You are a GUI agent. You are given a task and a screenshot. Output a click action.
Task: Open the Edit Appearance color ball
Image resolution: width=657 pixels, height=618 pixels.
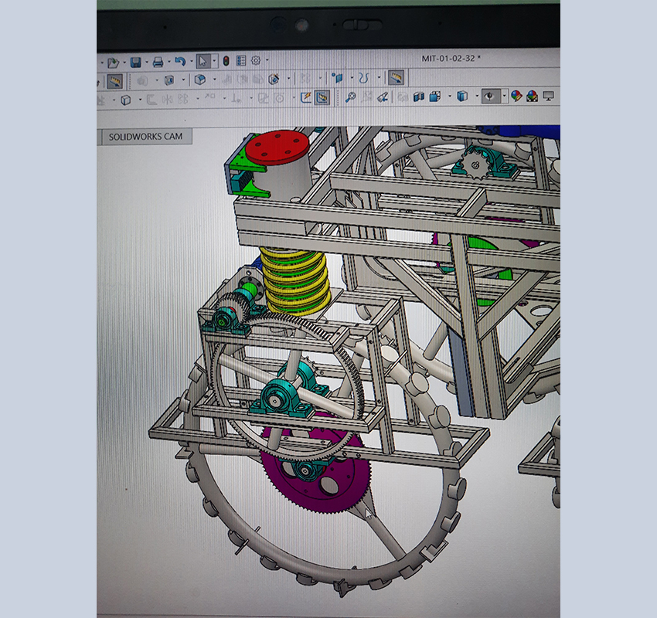[516, 97]
